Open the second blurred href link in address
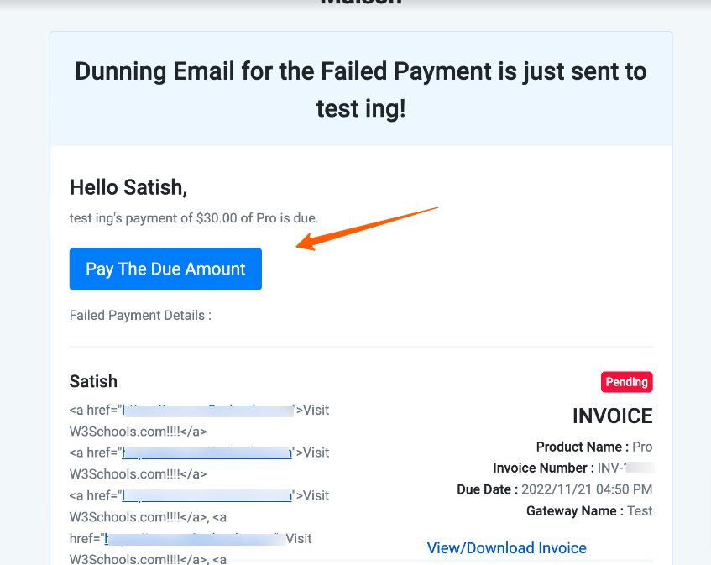Image resolution: width=711 pixels, height=565 pixels. point(207,453)
